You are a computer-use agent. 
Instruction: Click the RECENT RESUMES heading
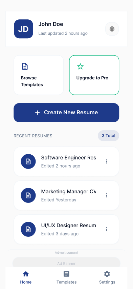point(33,136)
